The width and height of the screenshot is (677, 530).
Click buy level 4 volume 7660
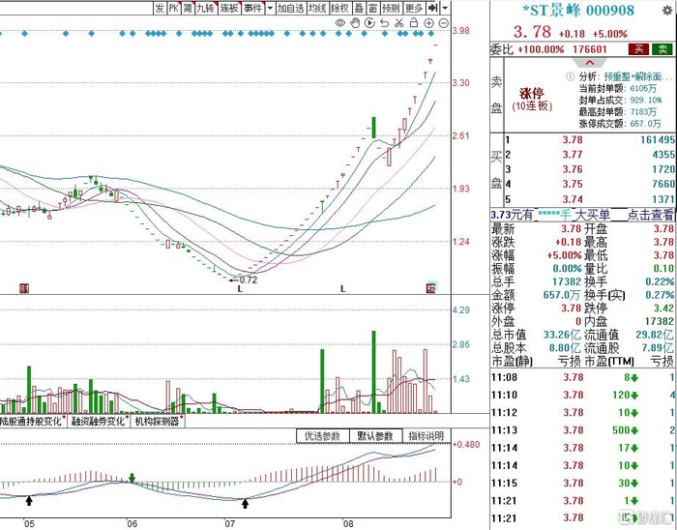pyautogui.click(x=663, y=185)
